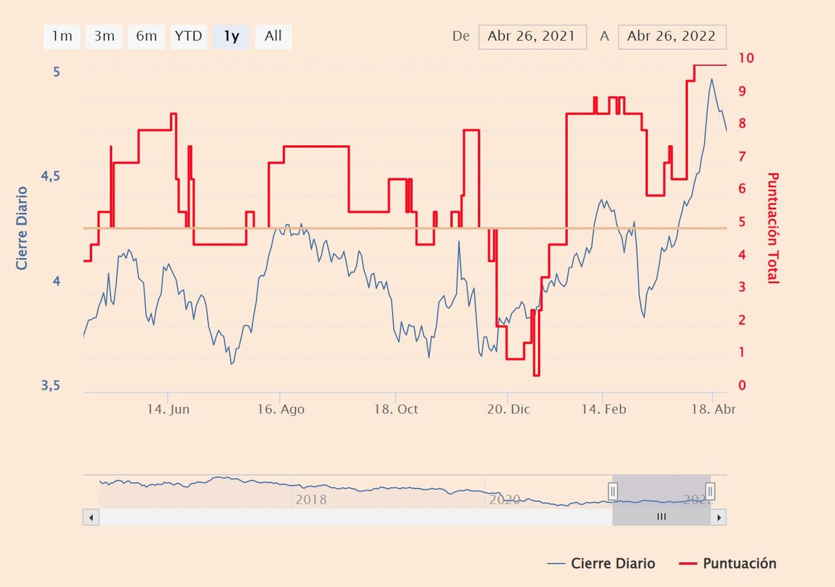Click the '20. Dic' axis label
This screenshot has width=835, height=587.
tap(509, 409)
